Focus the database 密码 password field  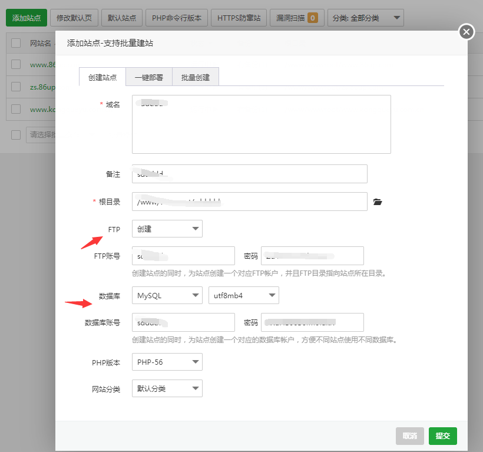pyautogui.click(x=312, y=322)
